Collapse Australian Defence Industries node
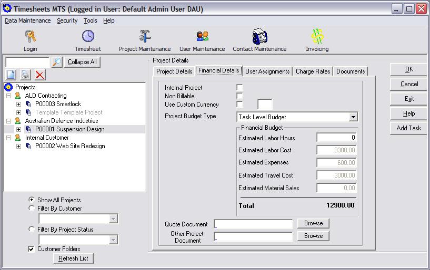Screen dimensions: 430x270 point(9,121)
